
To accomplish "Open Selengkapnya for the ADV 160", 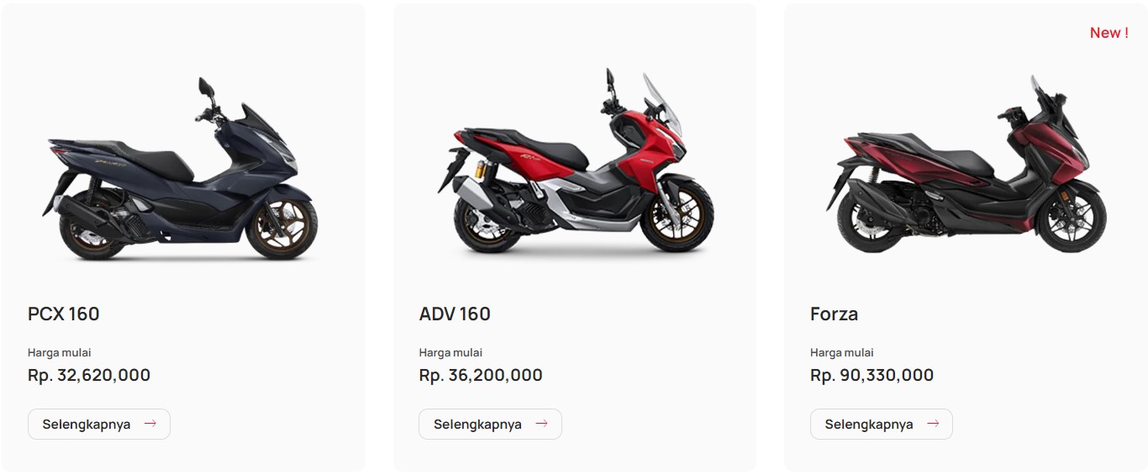I will tap(490, 424).
